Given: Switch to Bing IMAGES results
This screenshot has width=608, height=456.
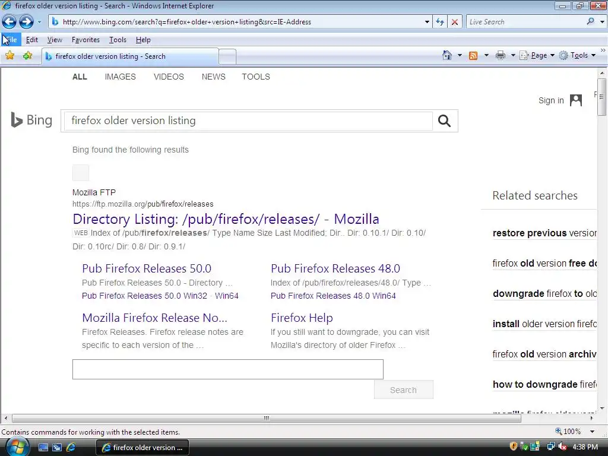Looking at the screenshot, I should 120,77.
